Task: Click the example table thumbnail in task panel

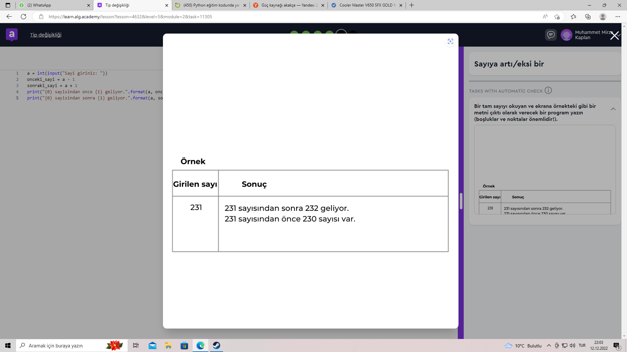Action: [544, 202]
